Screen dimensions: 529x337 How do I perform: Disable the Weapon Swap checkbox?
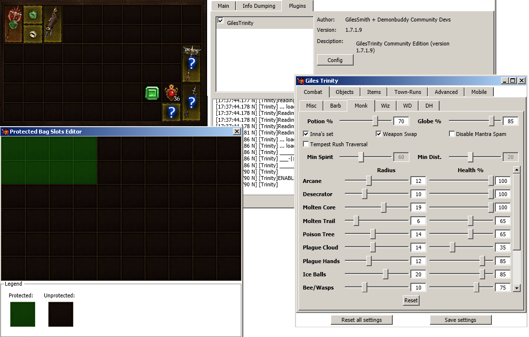(x=379, y=134)
